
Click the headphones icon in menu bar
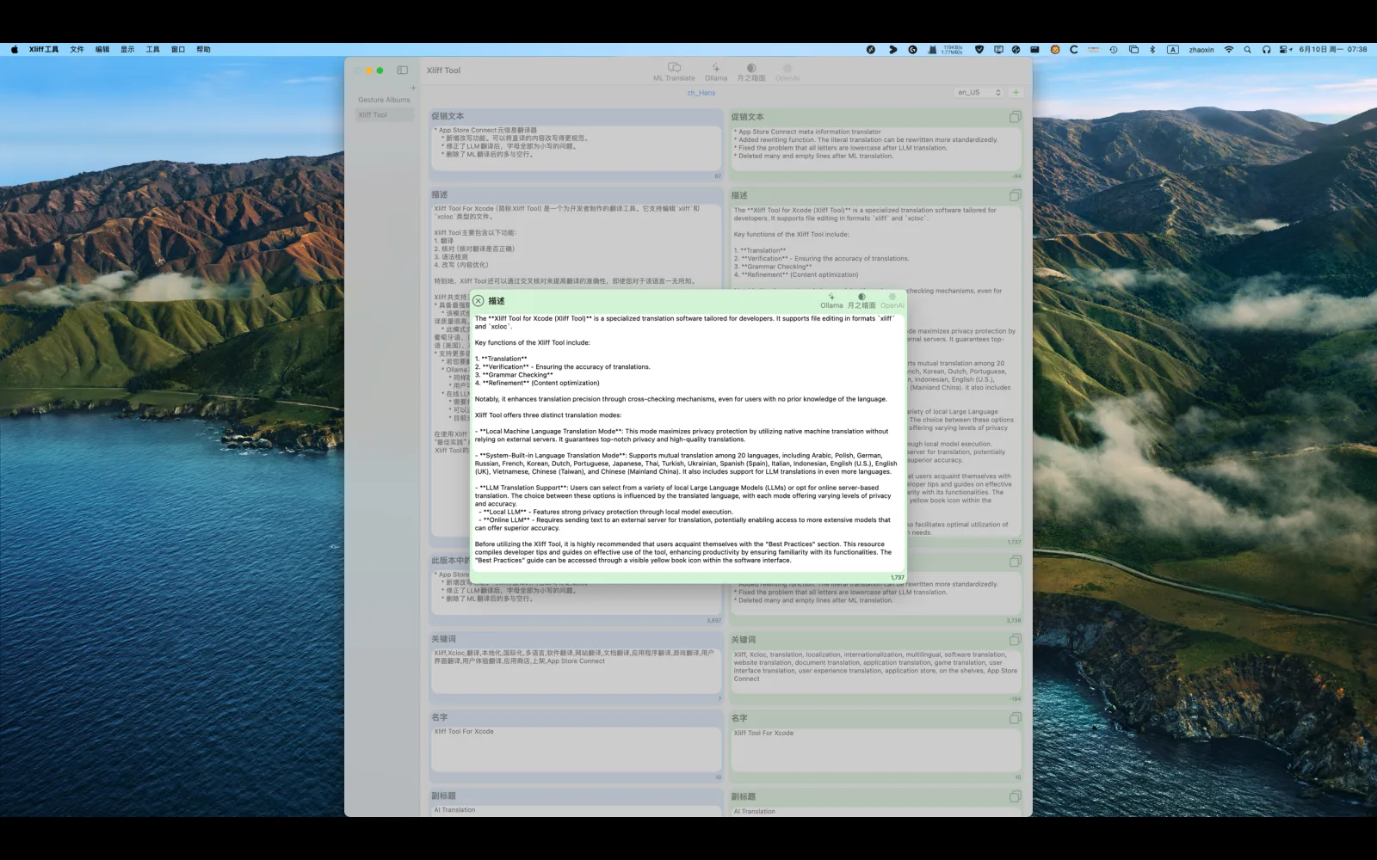pos(1266,50)
